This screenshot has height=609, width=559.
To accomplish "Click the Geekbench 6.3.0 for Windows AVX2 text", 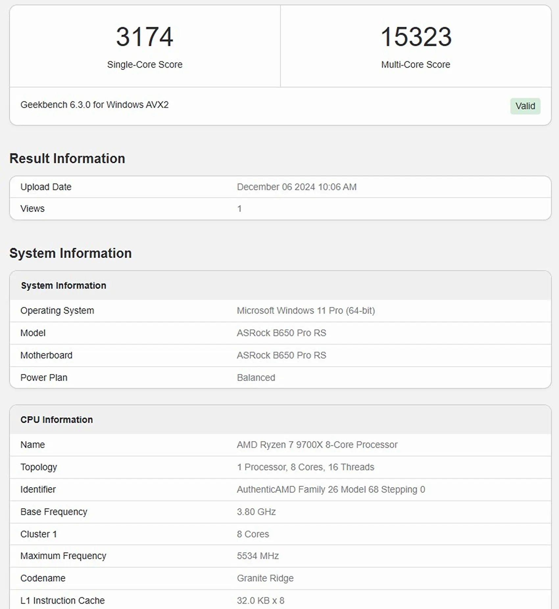I will click(94, 105).
